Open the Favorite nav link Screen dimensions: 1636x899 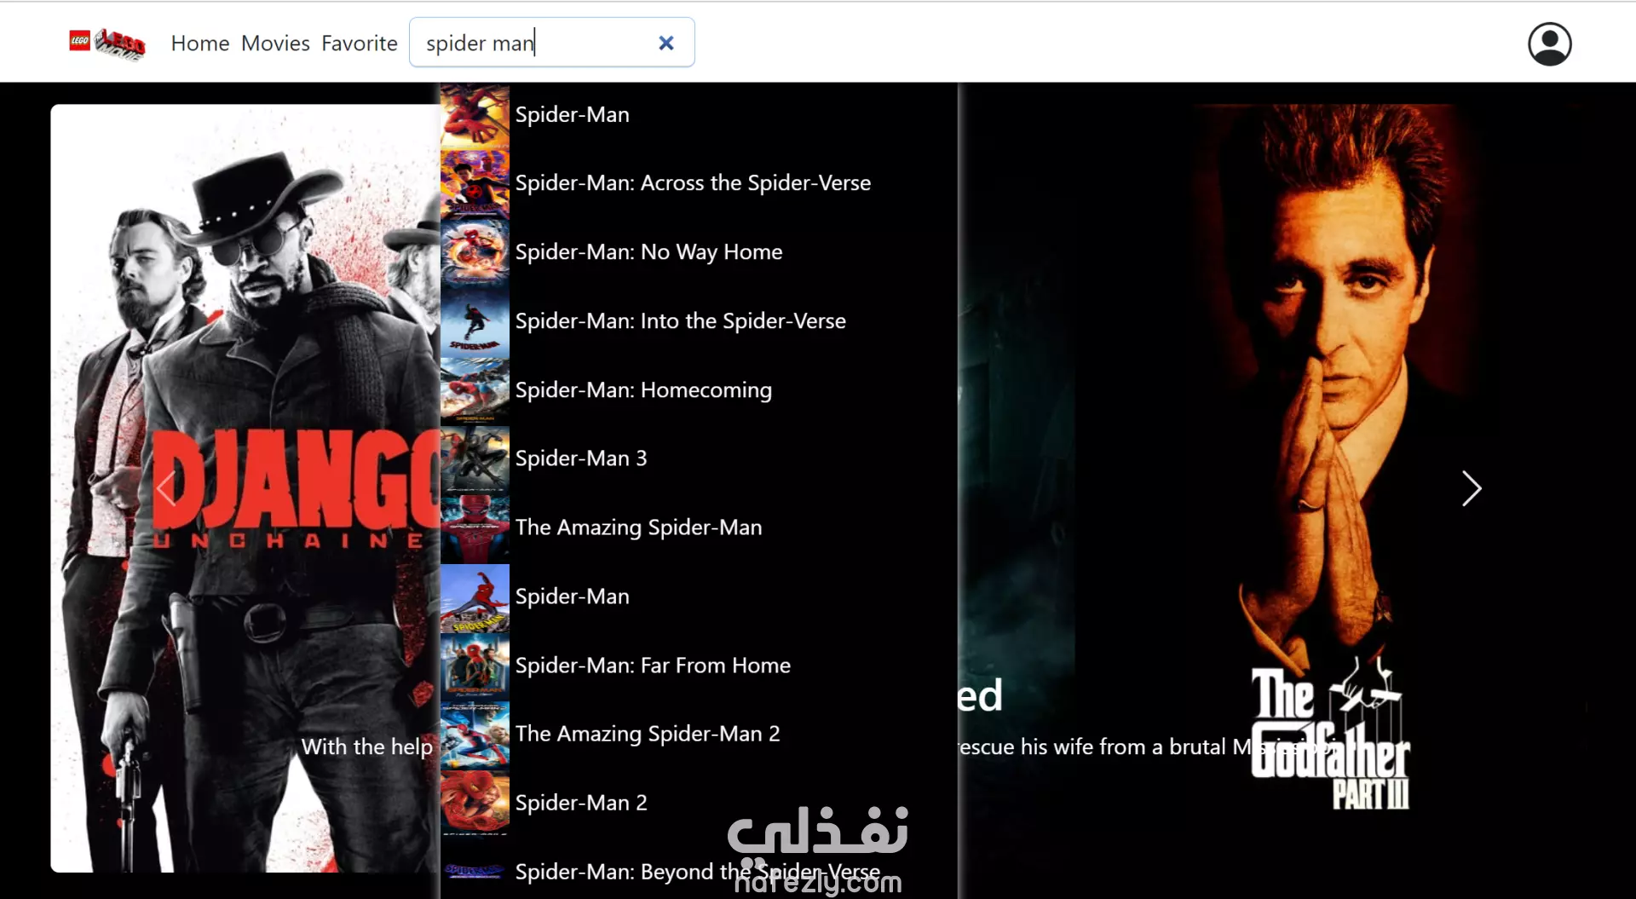coord(360,43)
